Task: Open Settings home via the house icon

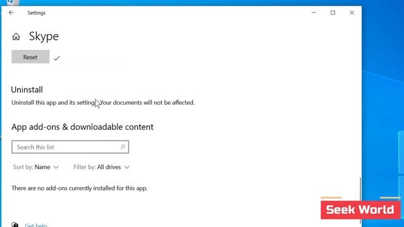Action: pyautogui.click(x=16, y=37)
